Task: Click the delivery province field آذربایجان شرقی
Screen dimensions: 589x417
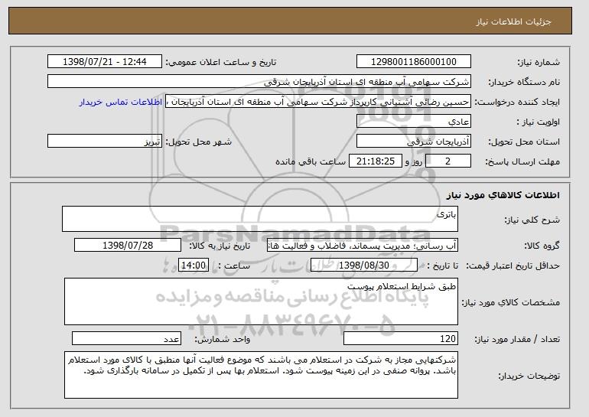Action: click(x=414, y=142)
